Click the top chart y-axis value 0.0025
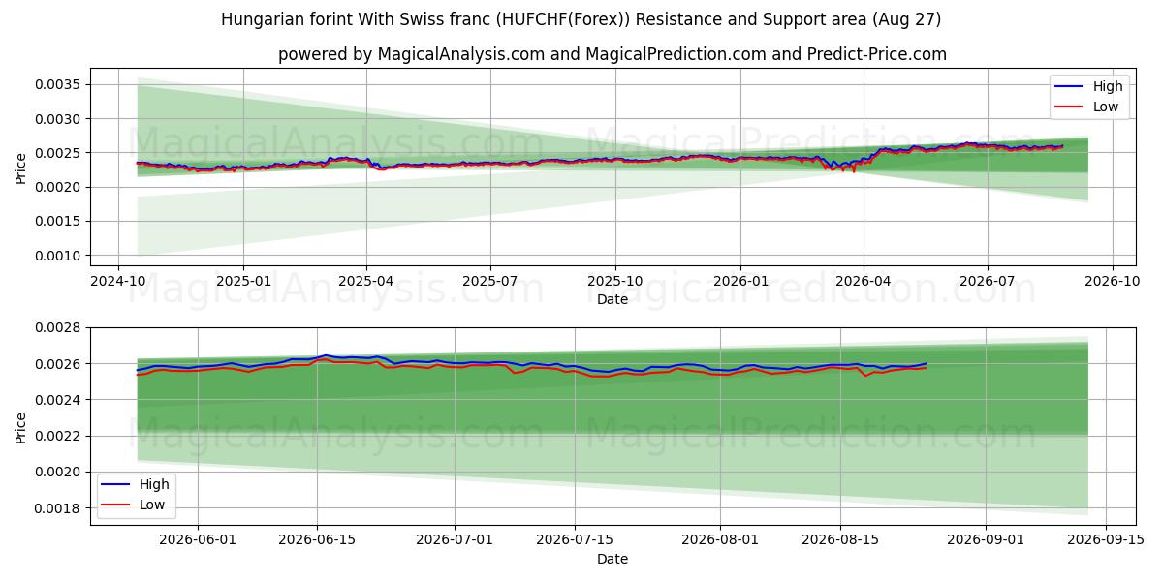 coord(58,153)
